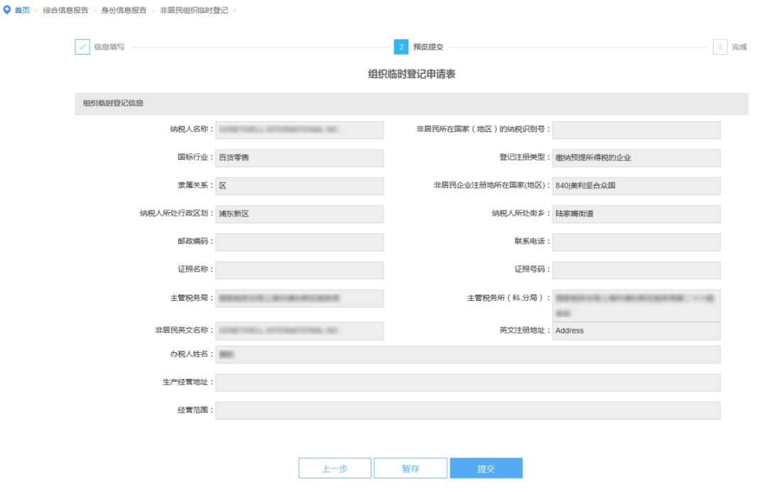Submit the form with 提交 button
767x492 pixels.
486,469
